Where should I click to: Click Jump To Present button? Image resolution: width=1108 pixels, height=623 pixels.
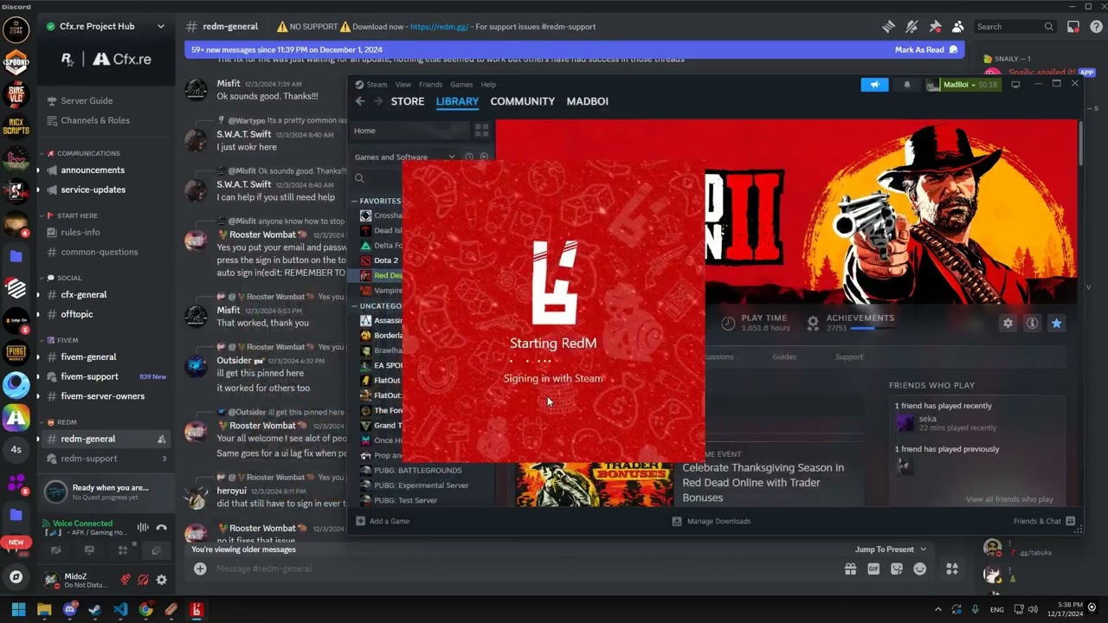coord(890,549)
